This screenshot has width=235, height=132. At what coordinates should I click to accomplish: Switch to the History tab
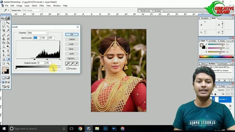(x=203, y=63)
